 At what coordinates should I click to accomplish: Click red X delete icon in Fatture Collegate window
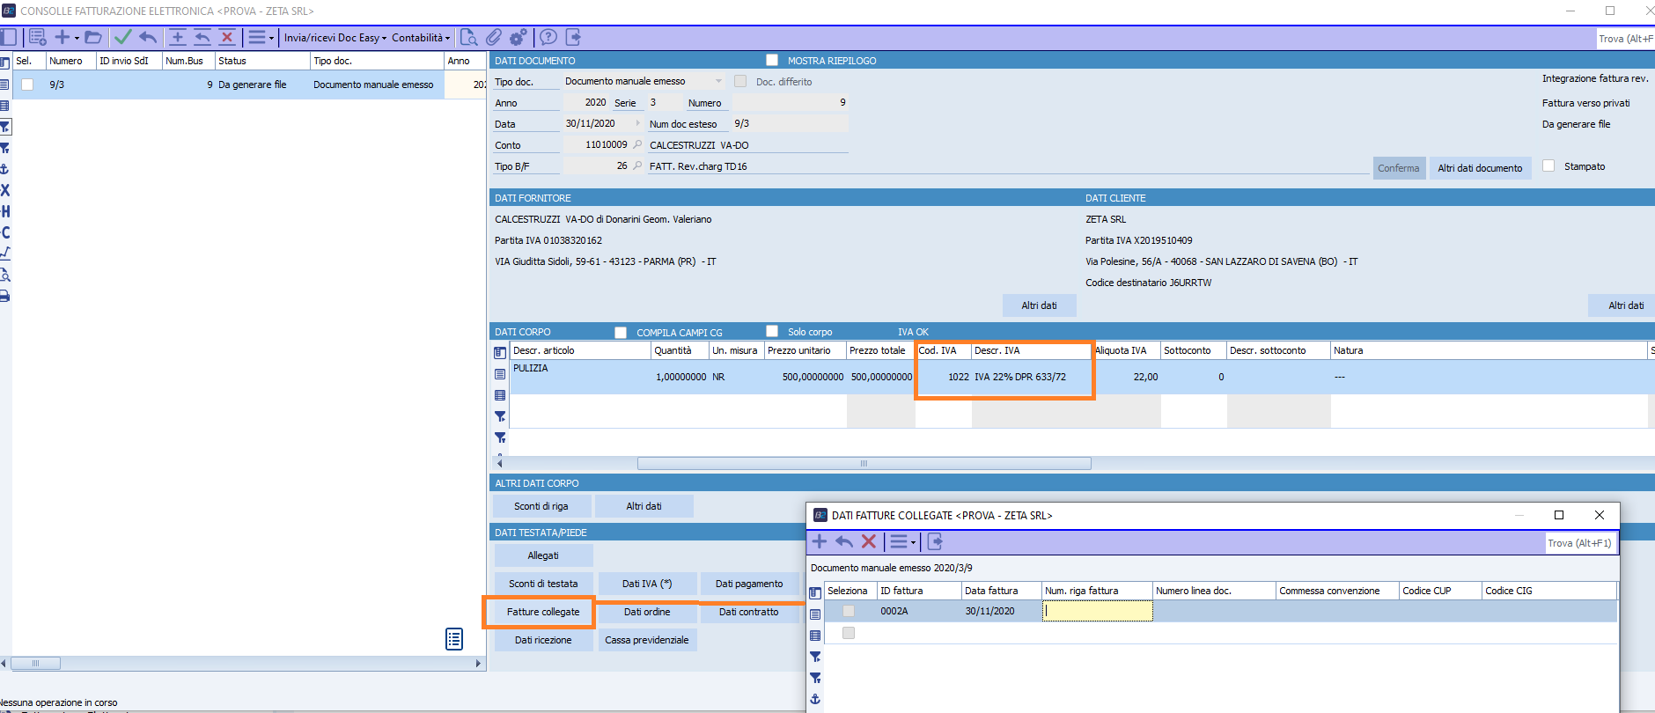click(869, 541)
